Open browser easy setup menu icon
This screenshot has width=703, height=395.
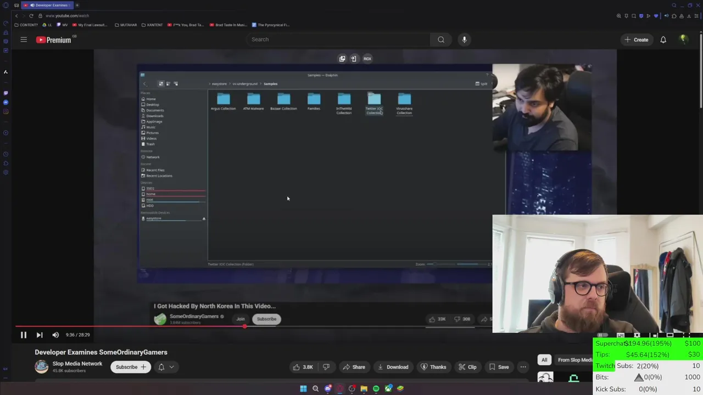pos(696,16)
